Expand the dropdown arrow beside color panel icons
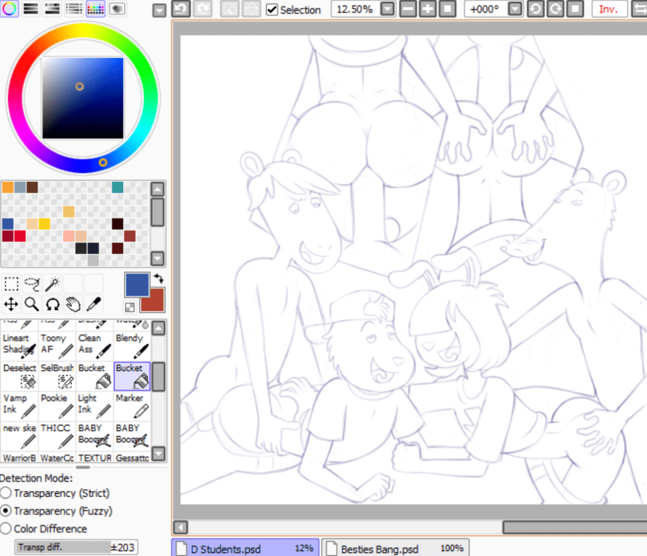The image size is (647, 556). coord(160,10)
